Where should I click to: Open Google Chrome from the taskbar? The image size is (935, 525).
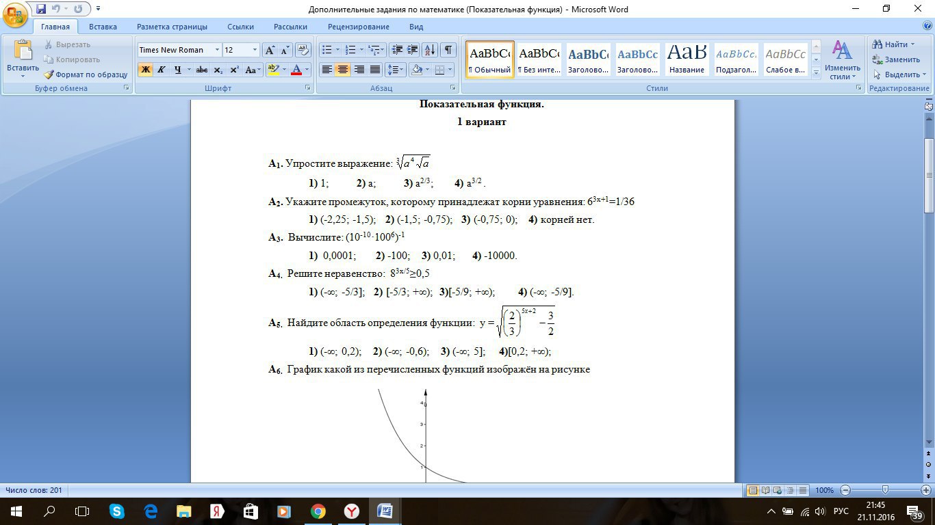318,511
